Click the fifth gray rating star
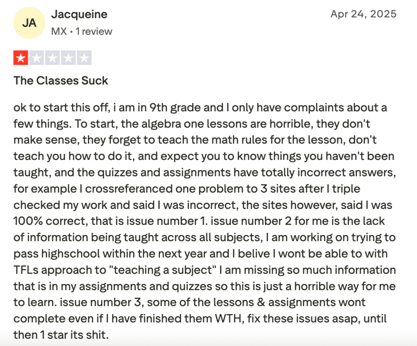 [x=84, y=58]
